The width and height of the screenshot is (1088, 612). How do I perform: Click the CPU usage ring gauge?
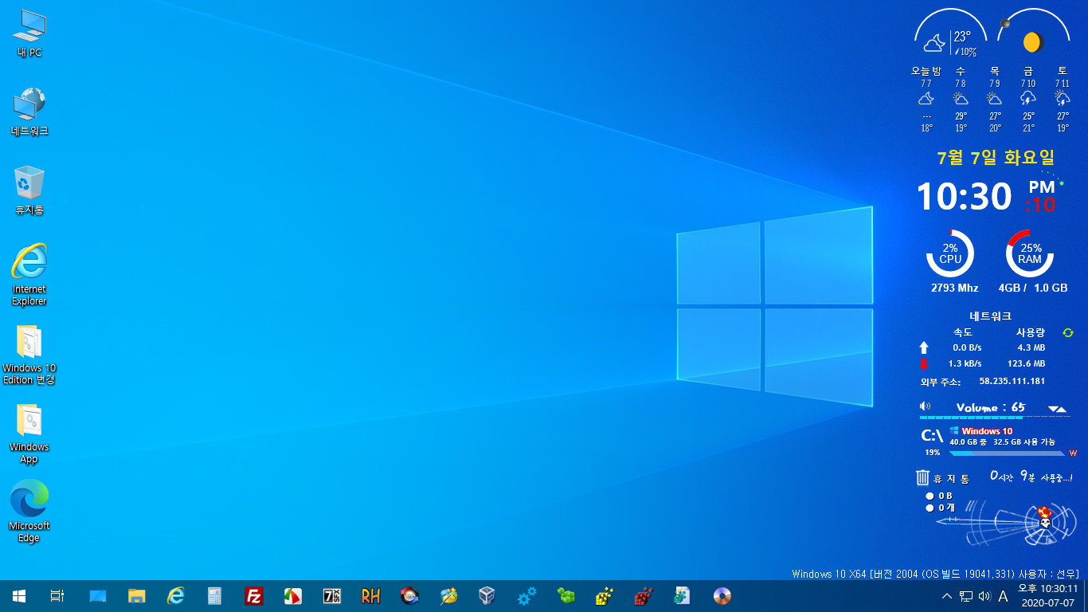point(949,253)
